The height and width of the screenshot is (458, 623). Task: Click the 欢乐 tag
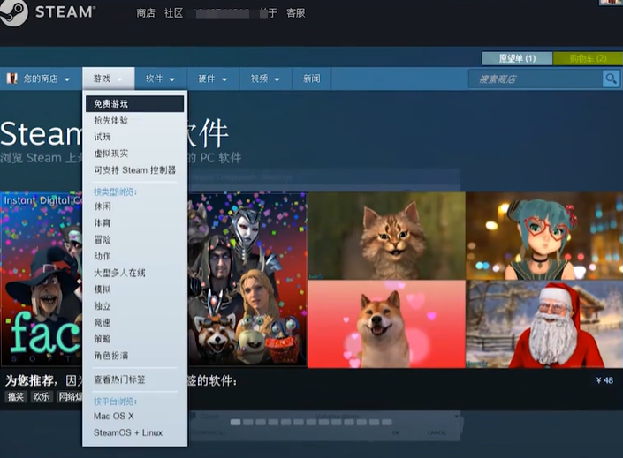tap(42, 396)
